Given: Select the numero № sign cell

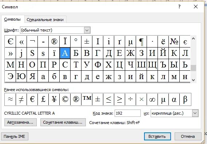Looking at the screenshot, I should click(x=174, y=42).
